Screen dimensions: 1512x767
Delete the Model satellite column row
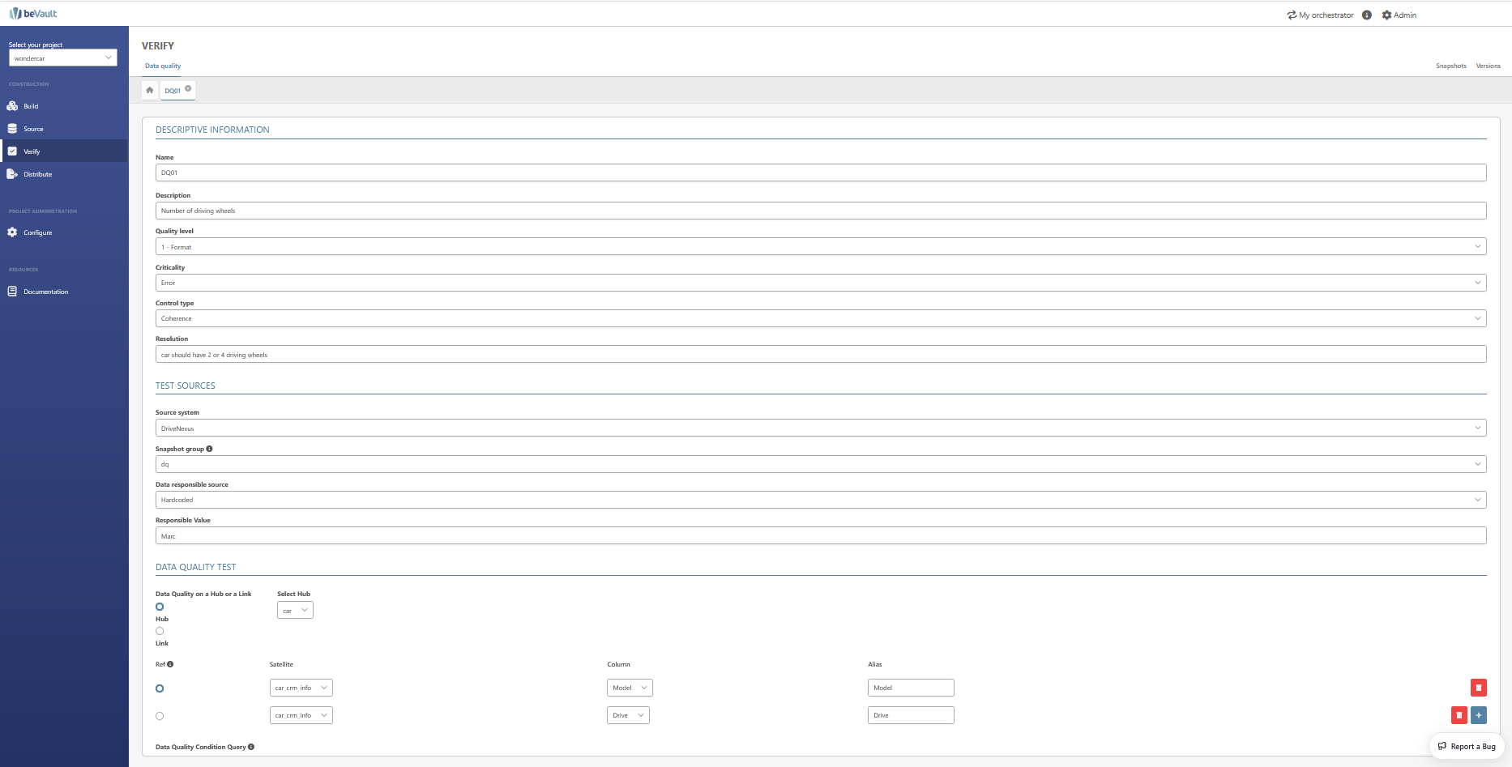click(1478, 688)
